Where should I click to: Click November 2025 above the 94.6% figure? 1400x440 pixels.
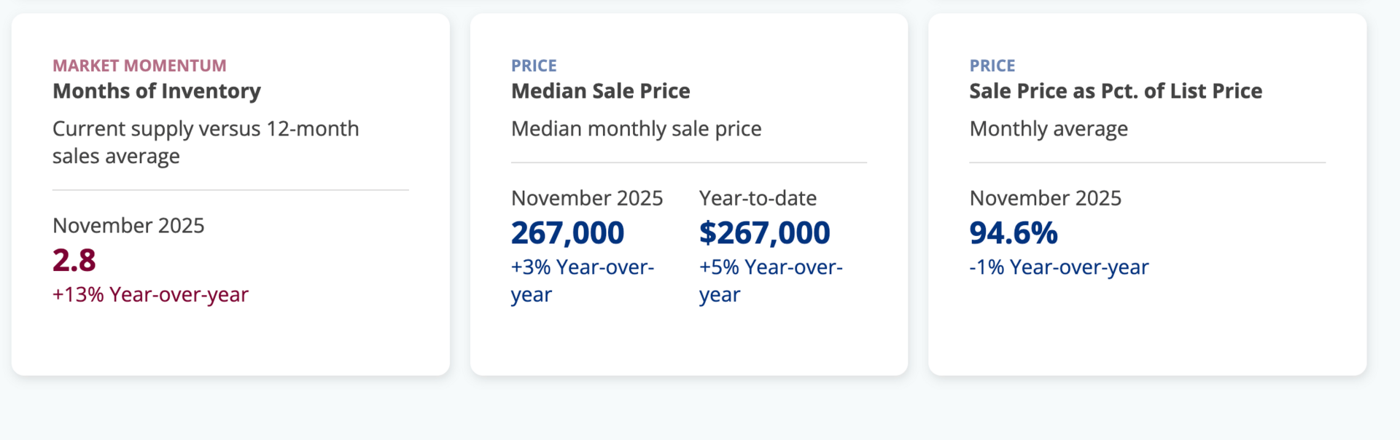pos(1045,198)
